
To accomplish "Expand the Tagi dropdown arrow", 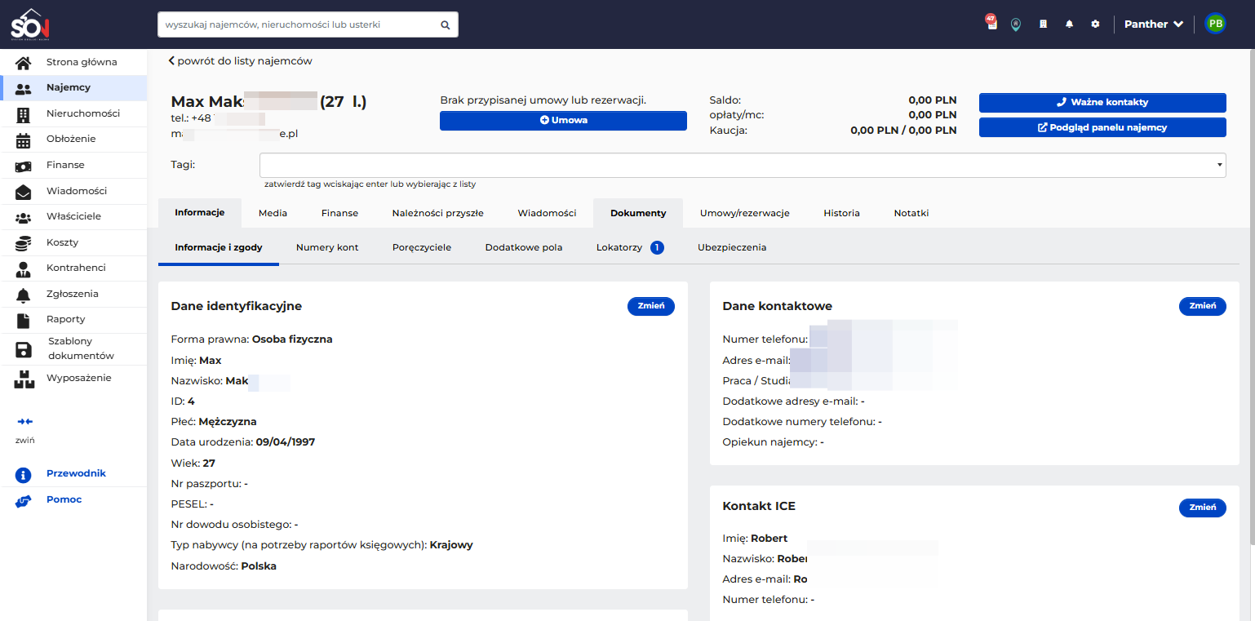I will point(1221,165).
